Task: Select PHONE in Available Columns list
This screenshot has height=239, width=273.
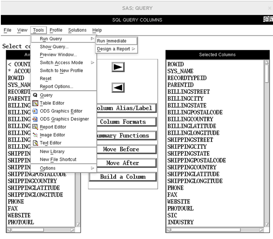Action: 16,201
